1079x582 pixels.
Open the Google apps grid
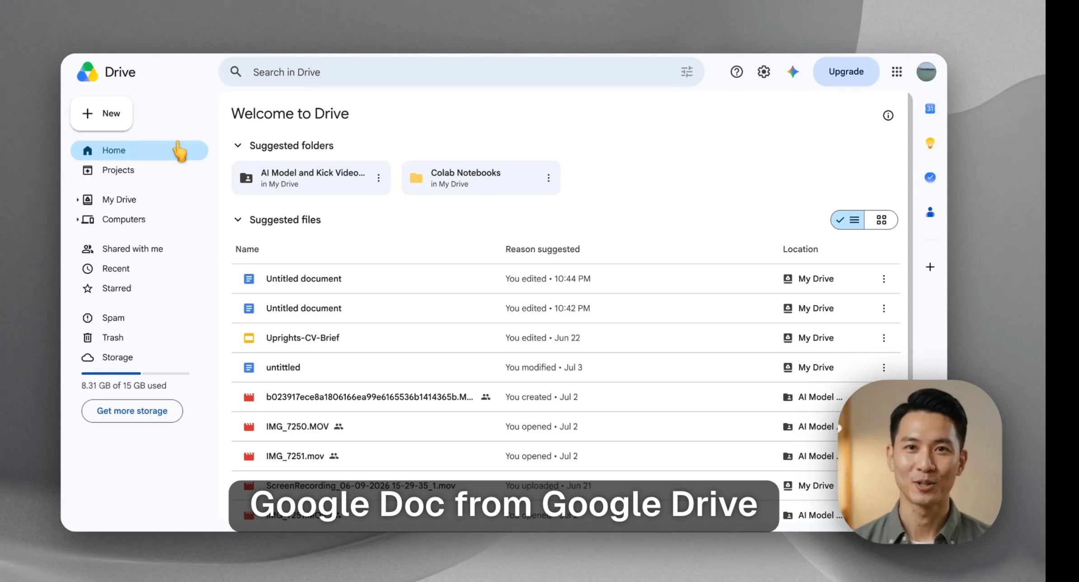(897, 72)
